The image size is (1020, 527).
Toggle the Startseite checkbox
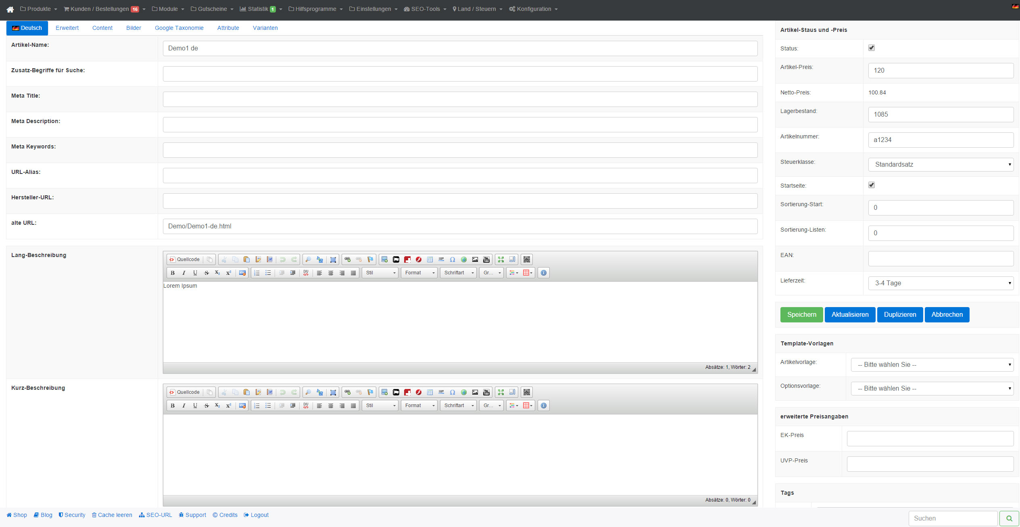click(x=872, y=185)
